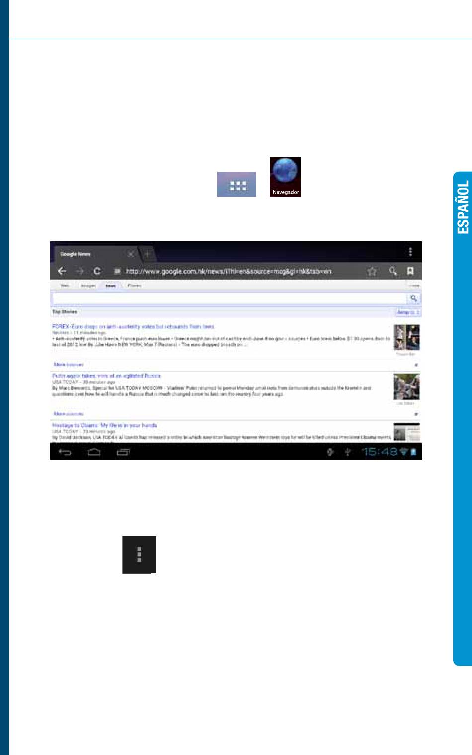
Task: Open a new browser tab with plus
Action: (147, 254)
